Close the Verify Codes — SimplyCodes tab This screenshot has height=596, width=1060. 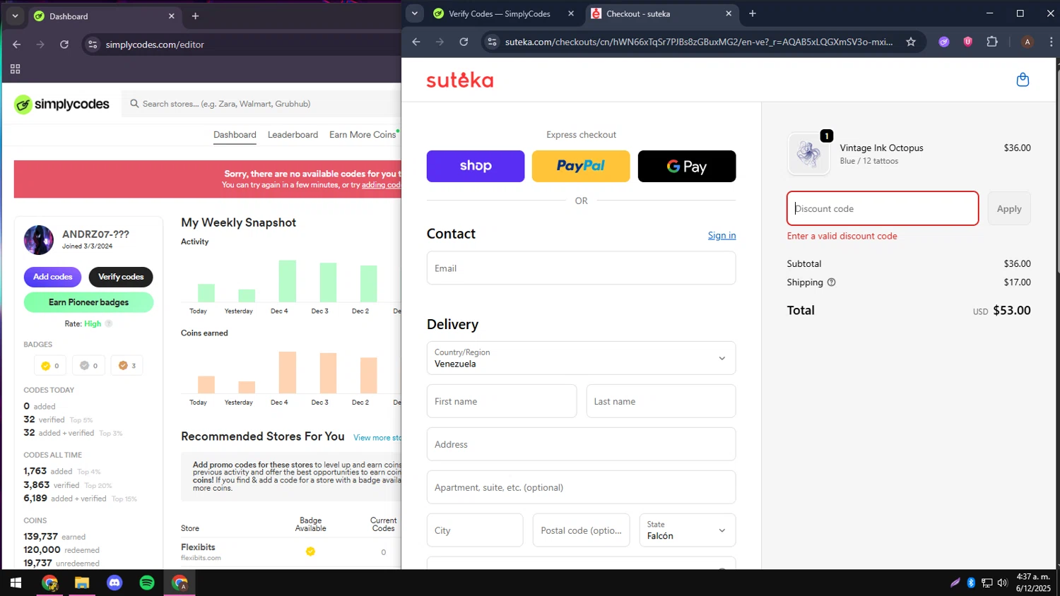[x=571, y=13]
